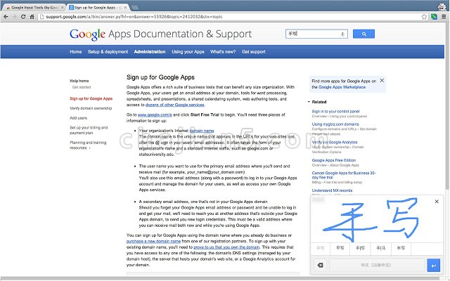Switch to the Google Input Tools tab
The image size is (450, 281).
[34, 8]
